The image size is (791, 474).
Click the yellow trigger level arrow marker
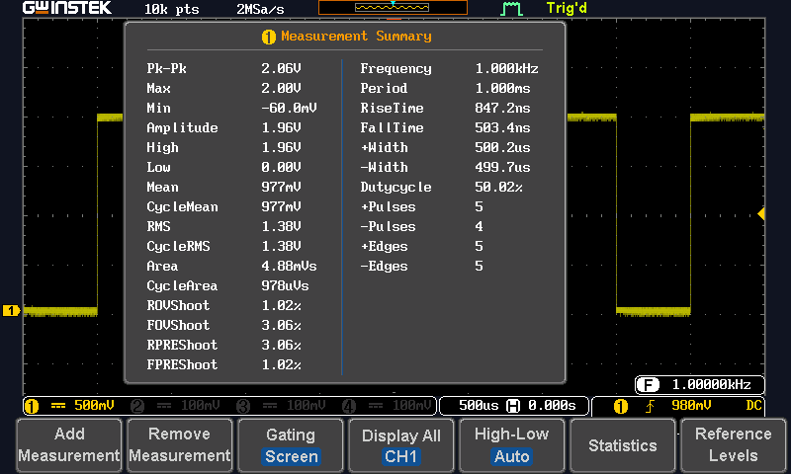(x=761, y=214)
